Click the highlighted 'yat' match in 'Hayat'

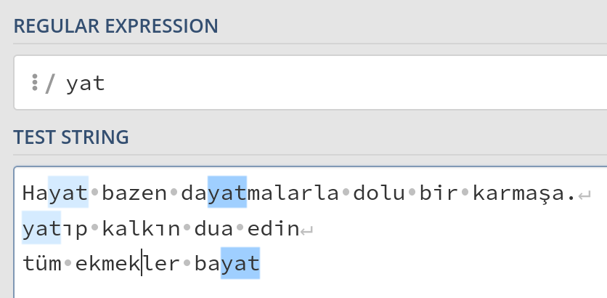68,193
